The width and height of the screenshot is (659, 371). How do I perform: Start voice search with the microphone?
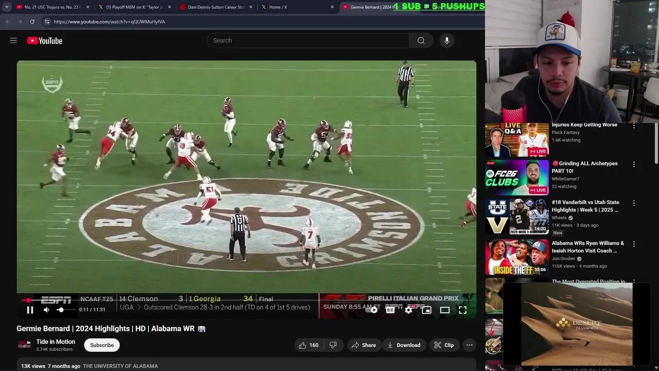click(447, 41)
